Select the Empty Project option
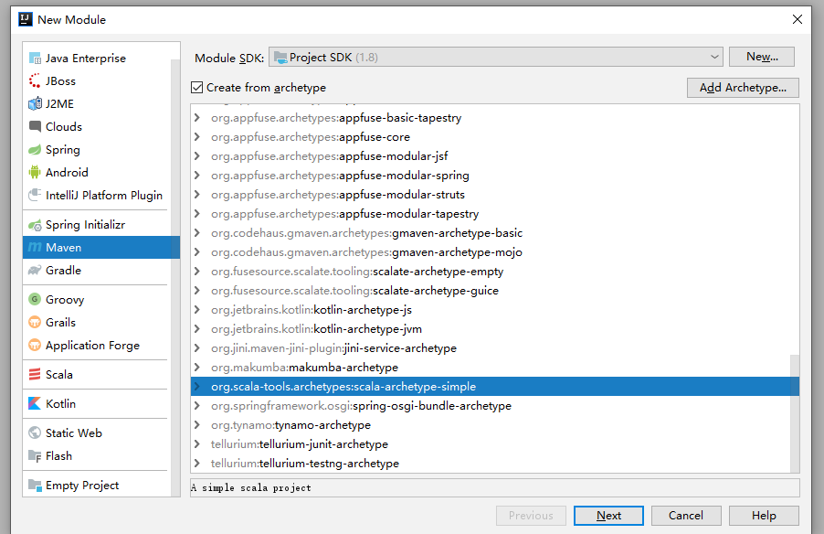 79,484
